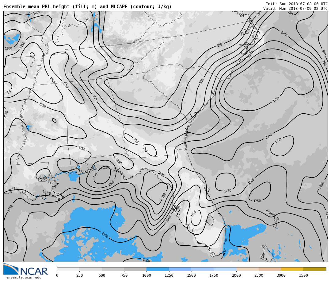Screen dimensions: 331x281
Task: Click the 500 tick label under the colorbar
Action: point(102,275)
